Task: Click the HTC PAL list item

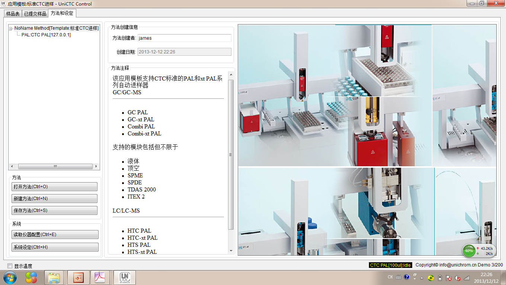Action: (140, 230)
